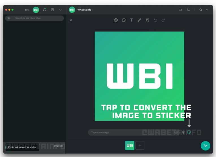Viewport: 216px width, 157px height.
Task: Click the Search or start new chat field
Action: coord(34,18)
